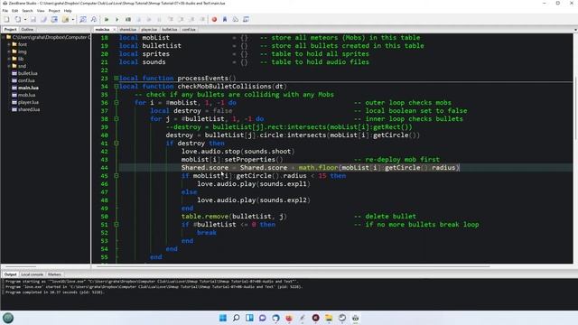Switch to the Outline panel tab
Screen dimensions: 578x325
point(27,29)
